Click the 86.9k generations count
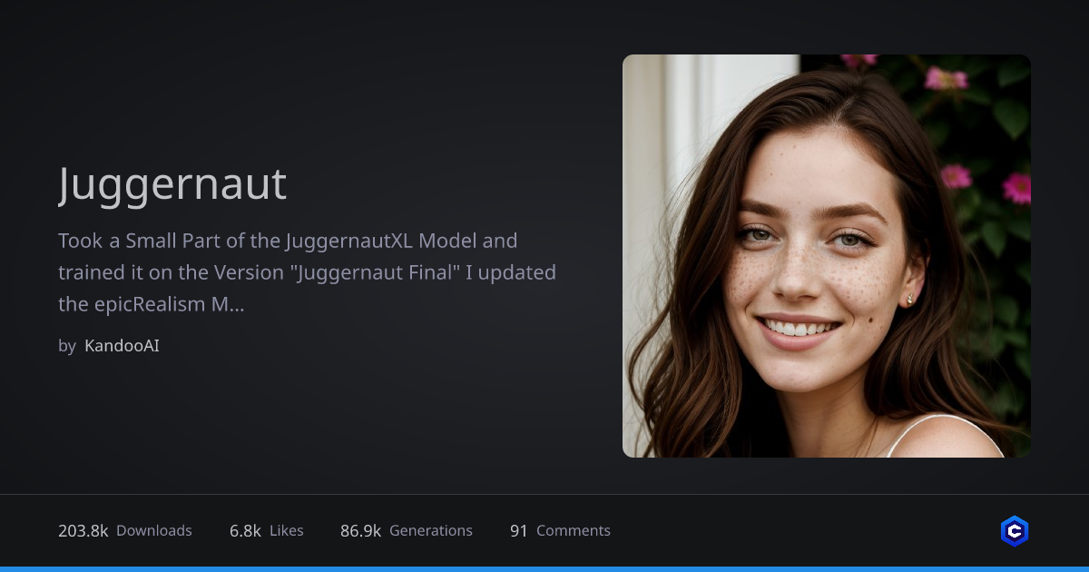The height and width of the screenshot is (572, 1089). [x=360, y=531]
